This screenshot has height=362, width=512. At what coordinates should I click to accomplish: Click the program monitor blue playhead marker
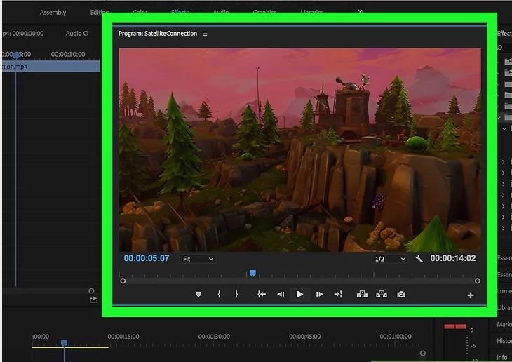pos(252,273)
